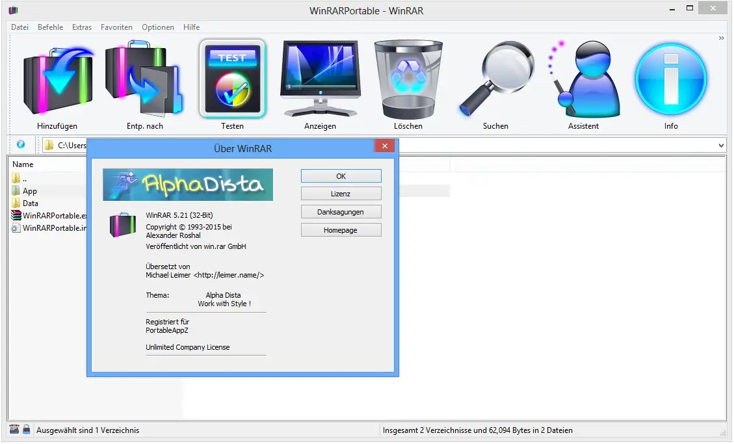Screen dimensions: 734x444
Task: Open the address bar path dropdown arrow
Action: (x=721, y=146)
